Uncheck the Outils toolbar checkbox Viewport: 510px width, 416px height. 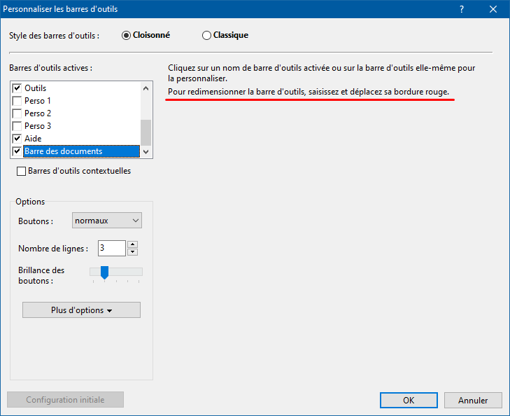pos(17,88)
